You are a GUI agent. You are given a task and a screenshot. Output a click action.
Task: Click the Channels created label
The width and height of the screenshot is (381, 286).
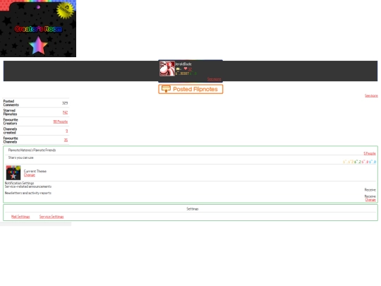10,131
